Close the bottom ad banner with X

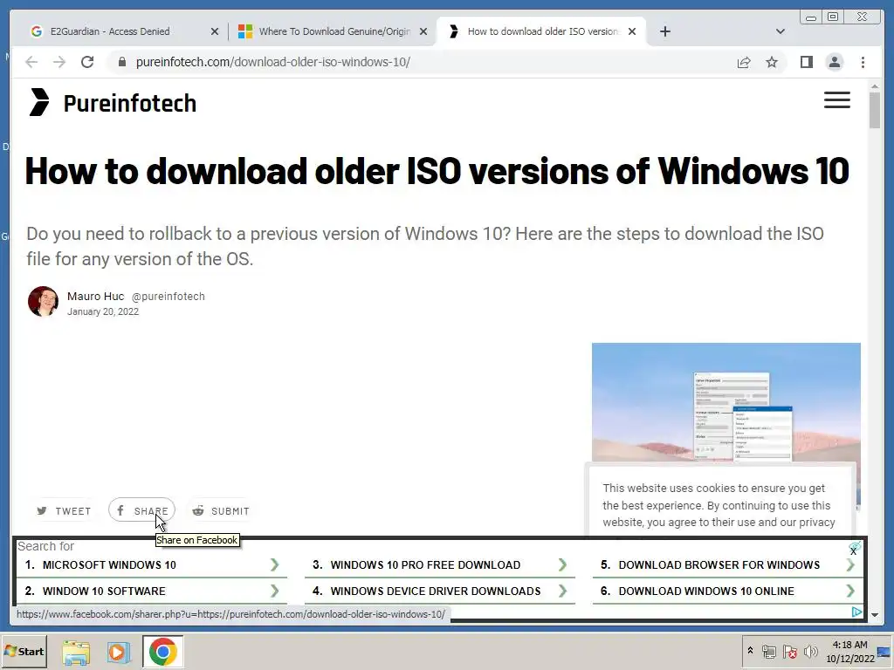854,551
